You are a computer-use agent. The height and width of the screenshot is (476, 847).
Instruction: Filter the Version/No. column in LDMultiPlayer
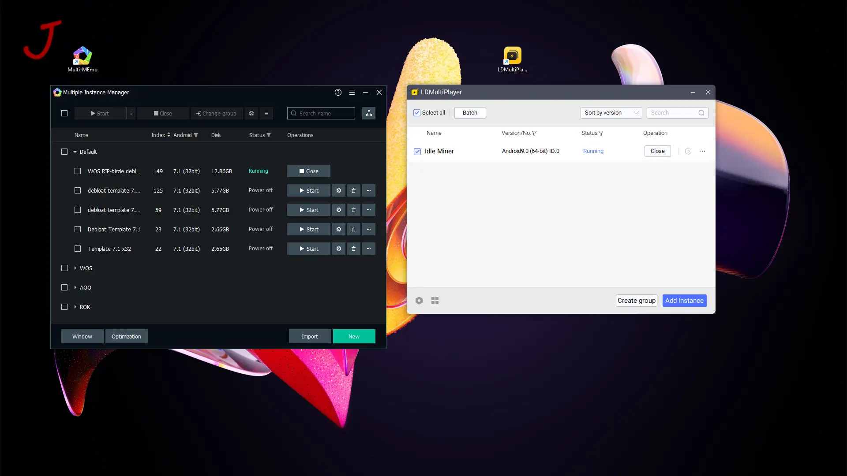click(x=534, y=133)
